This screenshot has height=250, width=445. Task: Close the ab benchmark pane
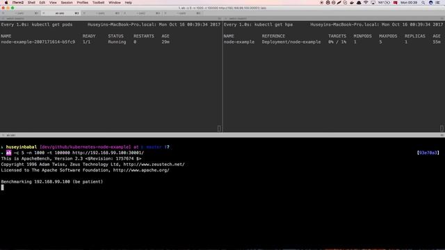click(x=3, y=135)
